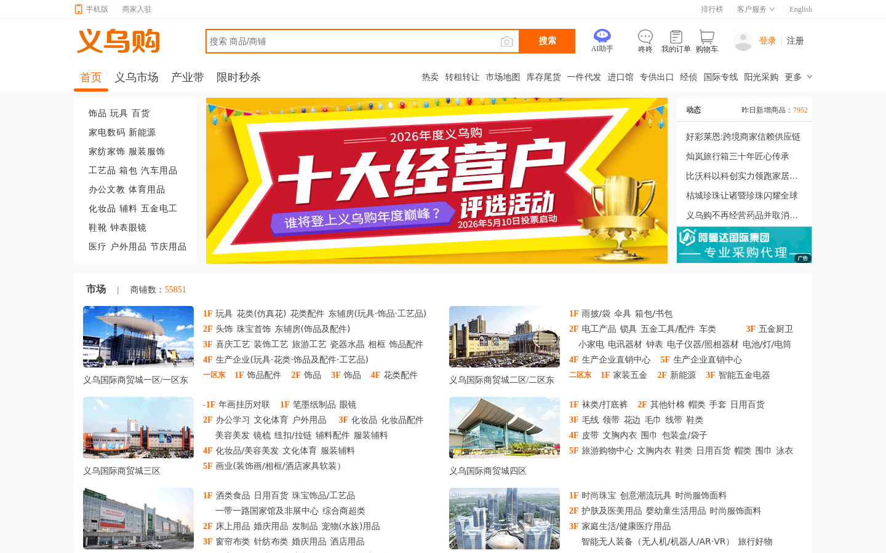Screen dimensions: 886x553
Task: Click the 注册 link
Action: (x=795, y=41)
